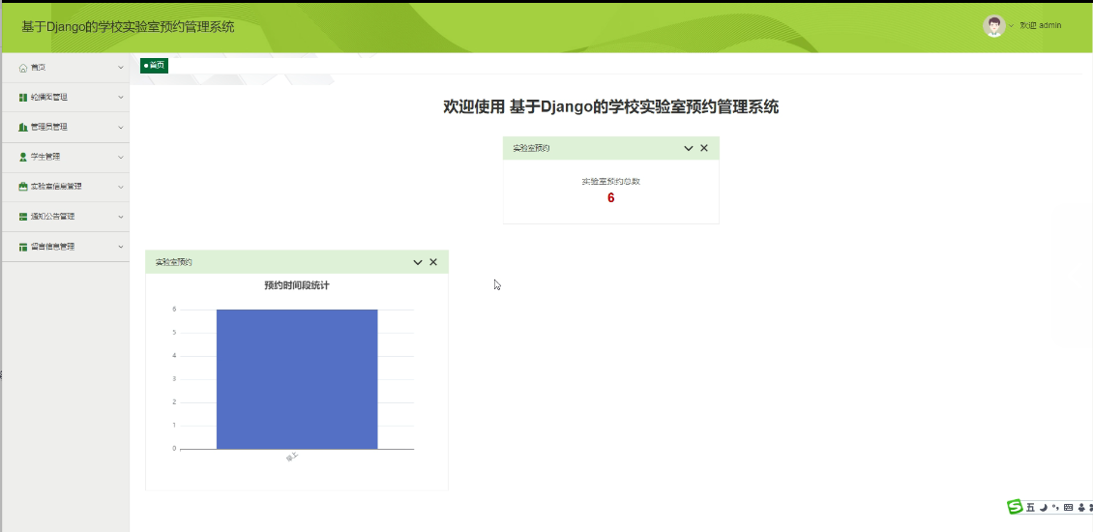
Task: Click the 轮播图管理 grid icon
Action: click(23, 98)
